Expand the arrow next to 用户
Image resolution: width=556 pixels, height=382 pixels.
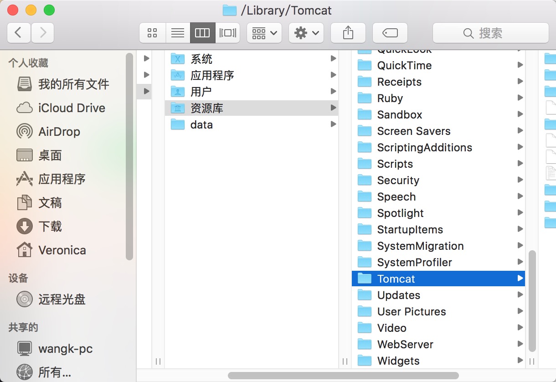pyautogui.click(x=333, y=92)
